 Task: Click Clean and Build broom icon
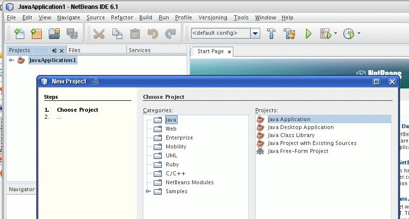(290, 34)
